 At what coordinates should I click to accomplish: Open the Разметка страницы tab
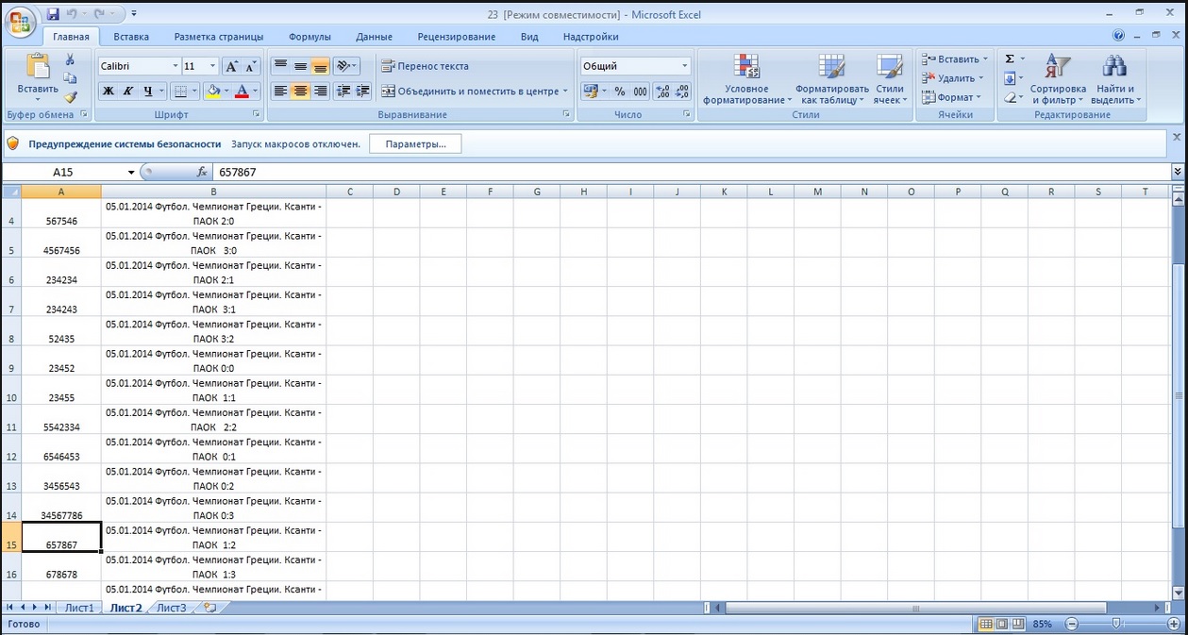219,37
